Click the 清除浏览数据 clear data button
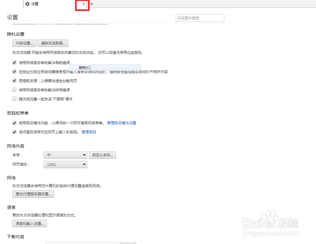Image resolution: width=316 pixels, height=244 pixels. pos(53,43)
